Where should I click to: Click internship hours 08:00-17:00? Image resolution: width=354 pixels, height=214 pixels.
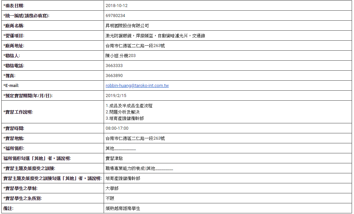[117, 128]
